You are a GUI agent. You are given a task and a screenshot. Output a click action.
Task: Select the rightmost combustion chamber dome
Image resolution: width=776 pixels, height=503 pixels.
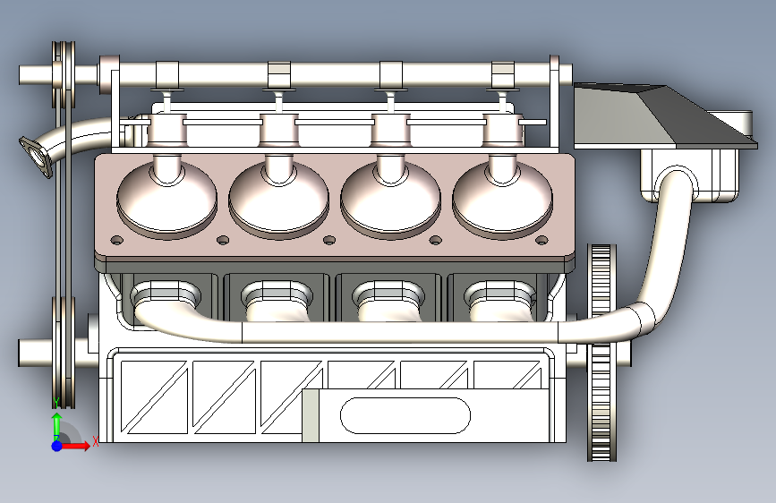[x=502, y=198]
